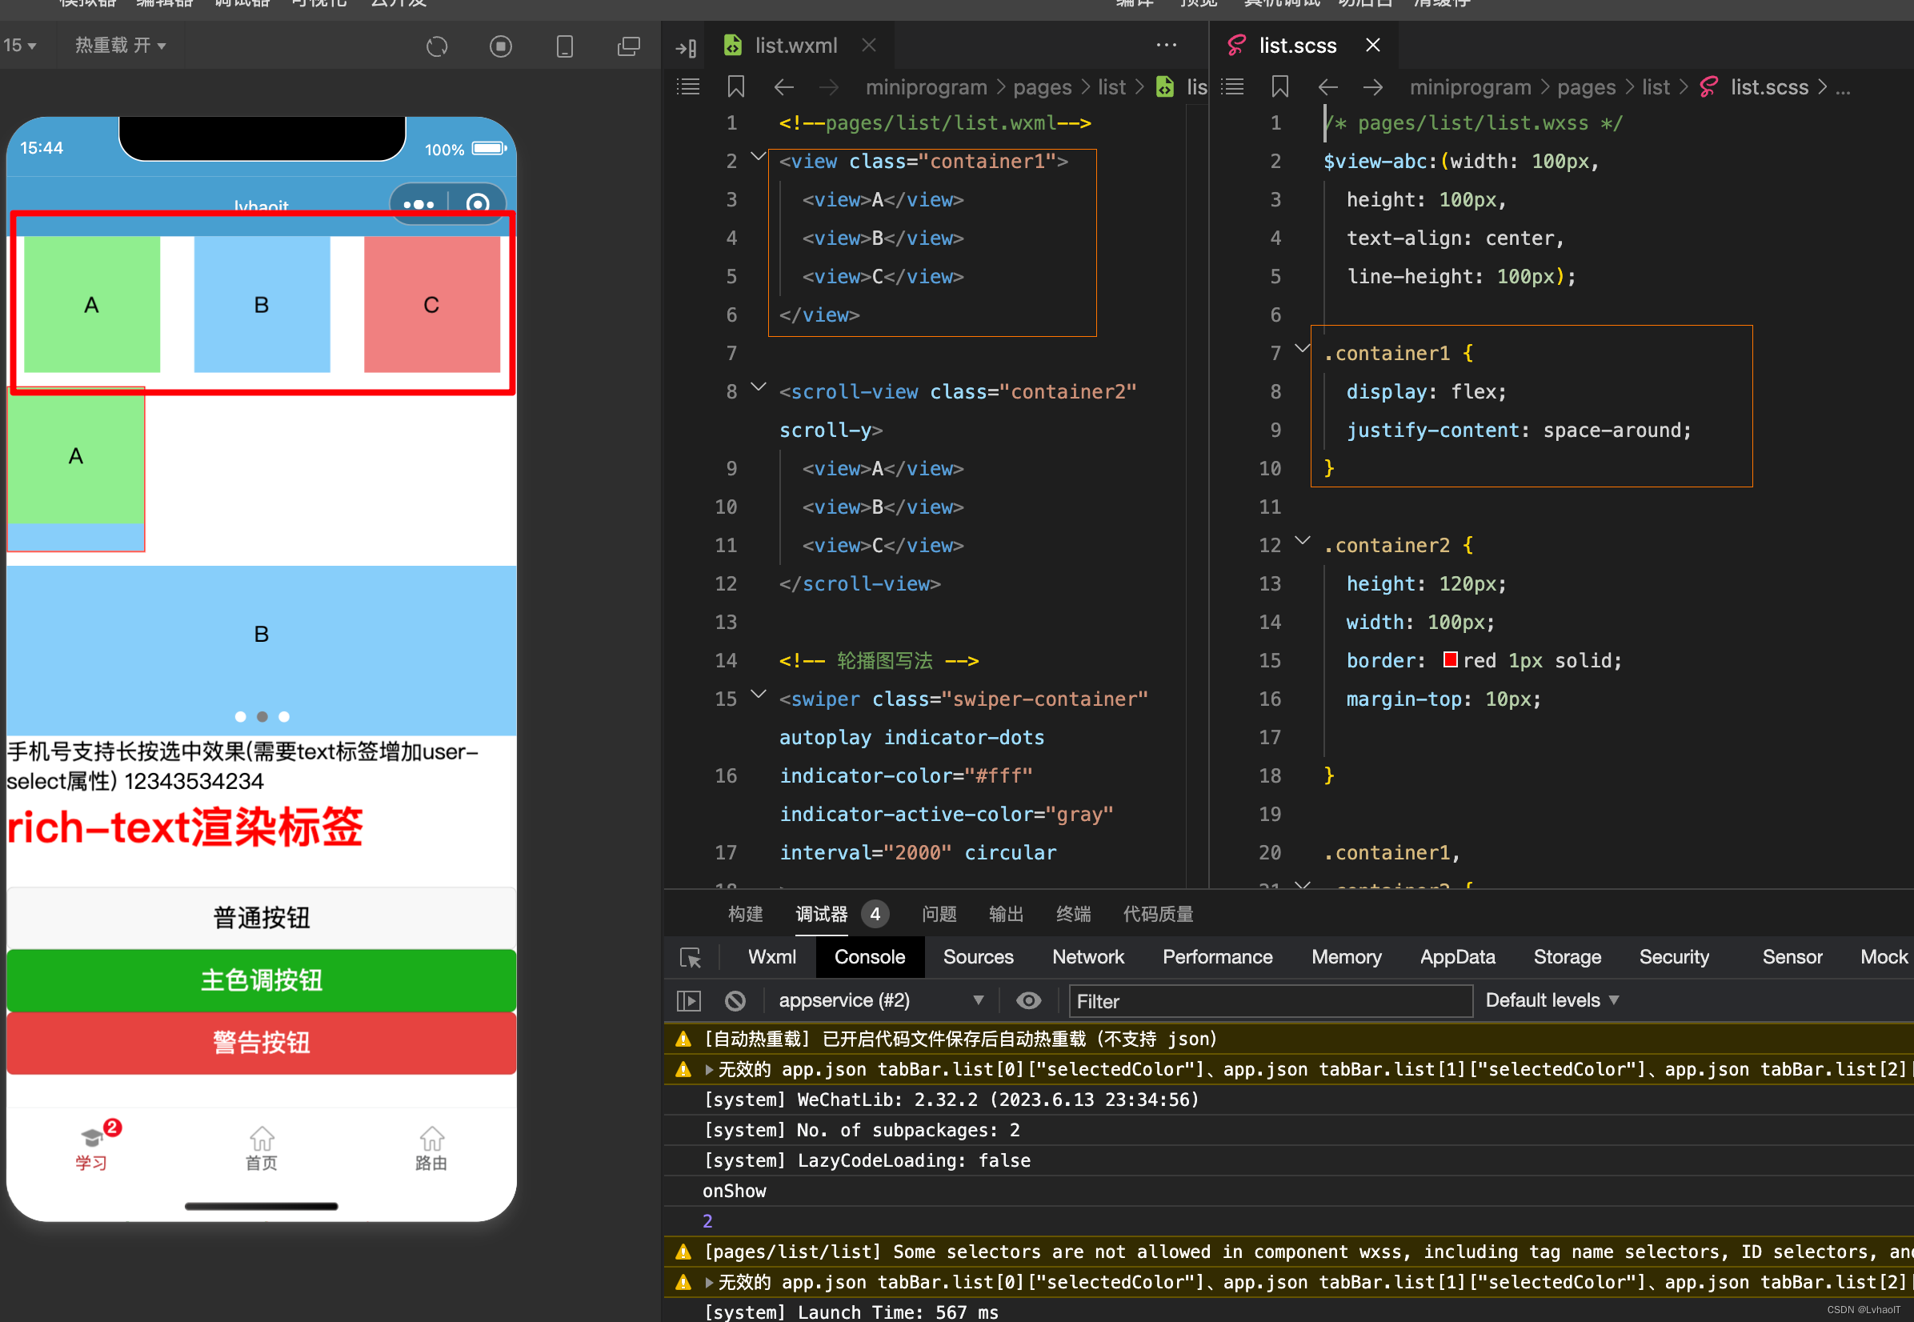Switch to the Sensor devtools tab
Viewport: 1914px width, 1322px height.
(1792, 958)
